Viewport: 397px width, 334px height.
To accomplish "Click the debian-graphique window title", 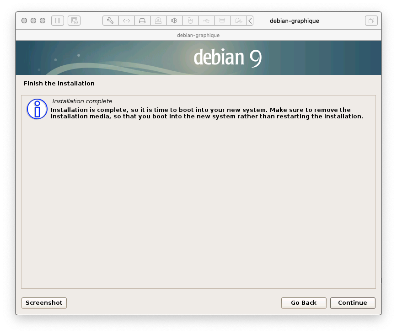I will click(x=295, y=21).
